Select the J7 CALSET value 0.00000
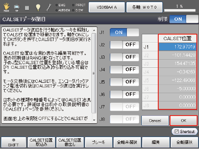This screenshot has width=199, height=149. (x=177, y=97)
